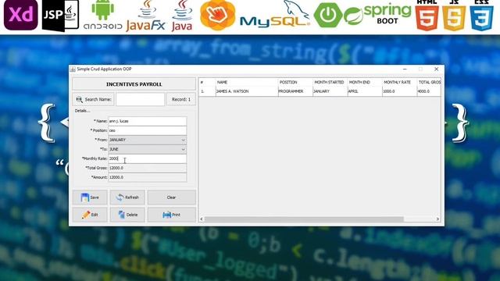Click the orange hand pointer icon

pyautogui.click(x=218, y=15)
